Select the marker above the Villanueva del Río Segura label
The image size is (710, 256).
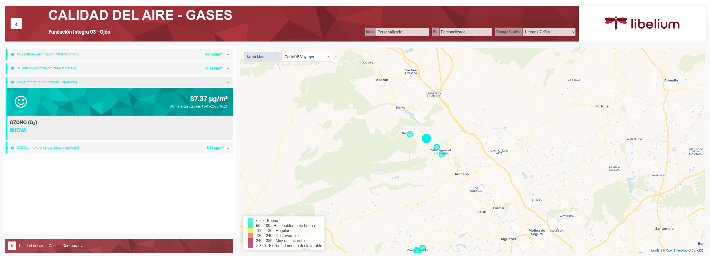click(x=436, y=147)
